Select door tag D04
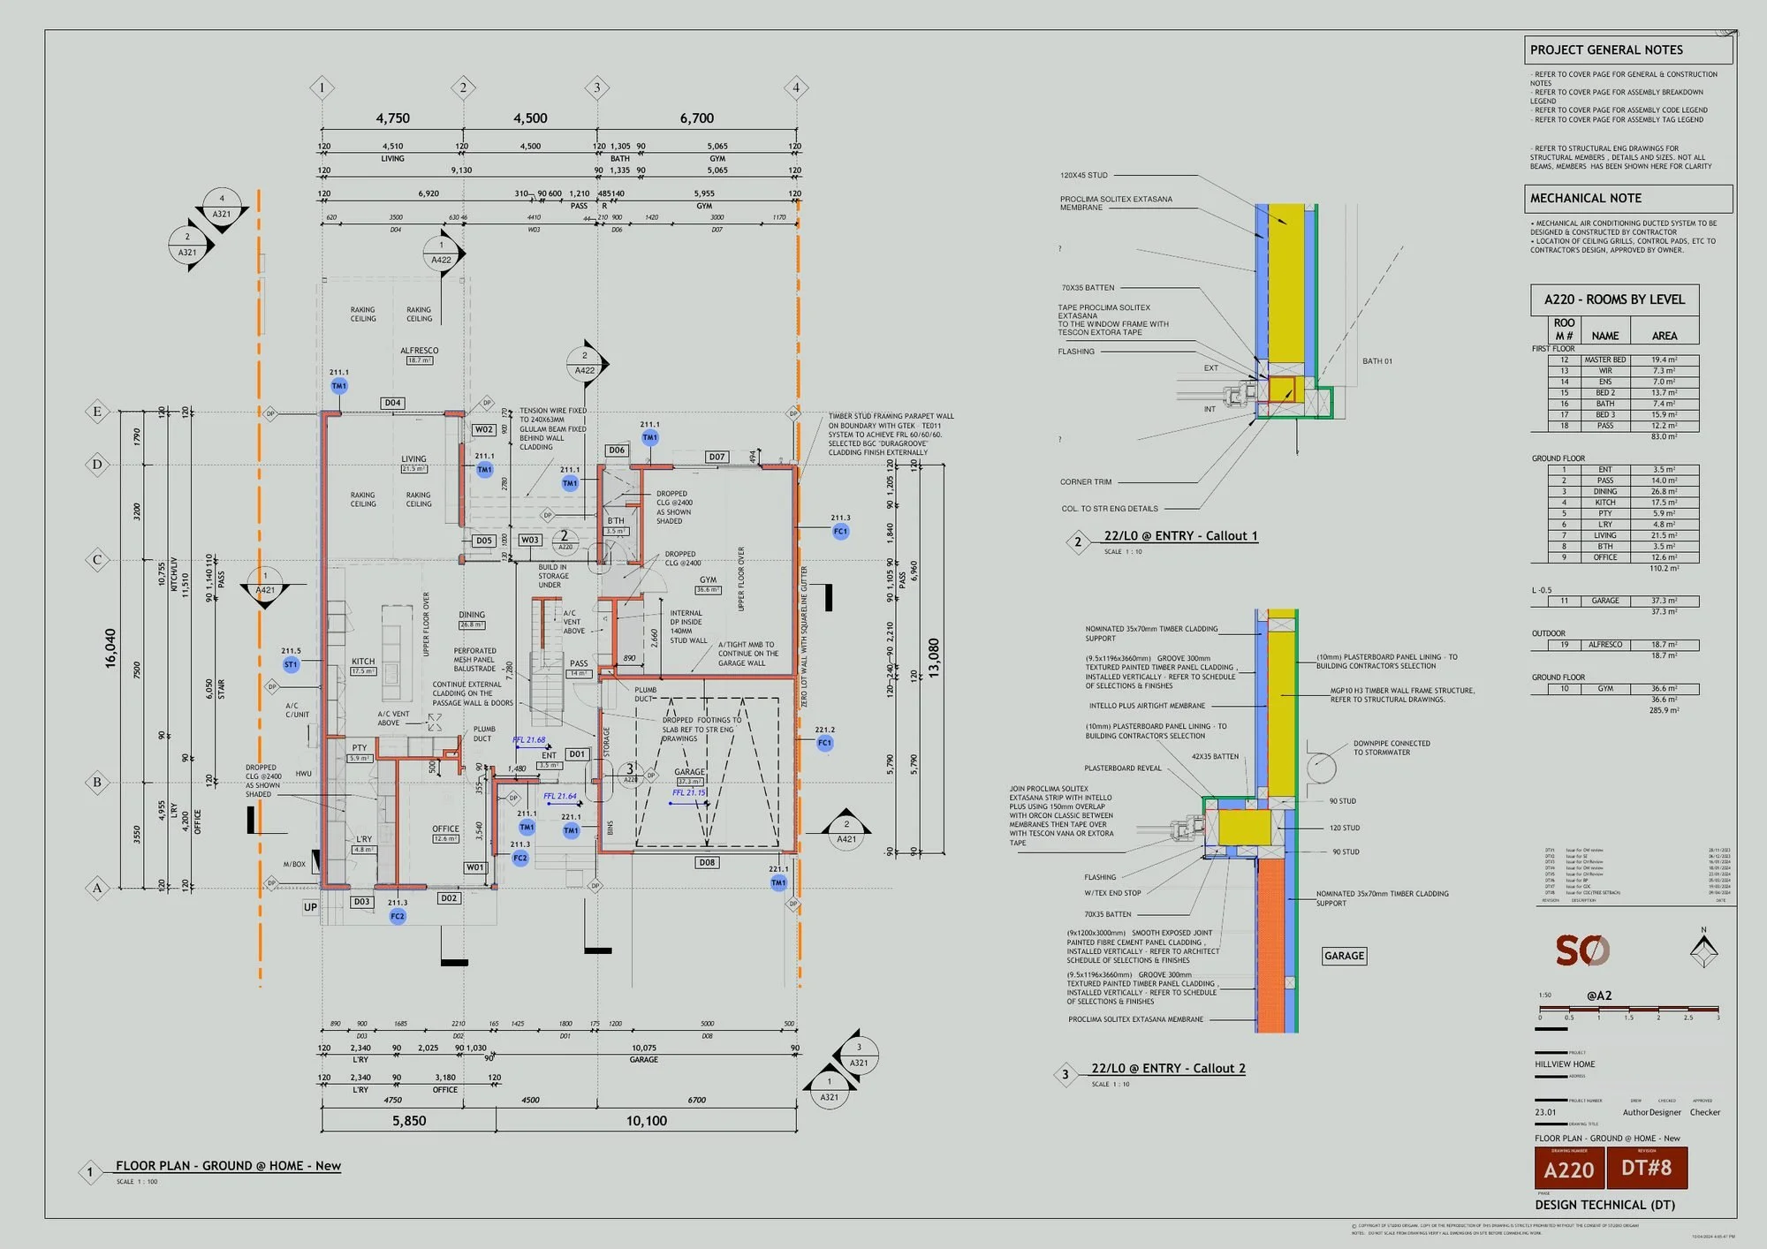Image resolution: width=1767 pixels, height=1249 pixels. [x=392, y=403]
